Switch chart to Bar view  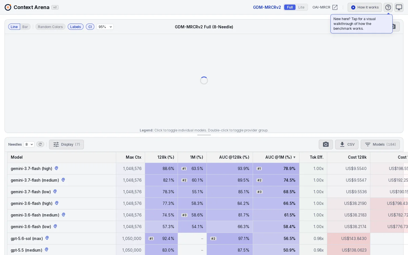click(25, 27)
